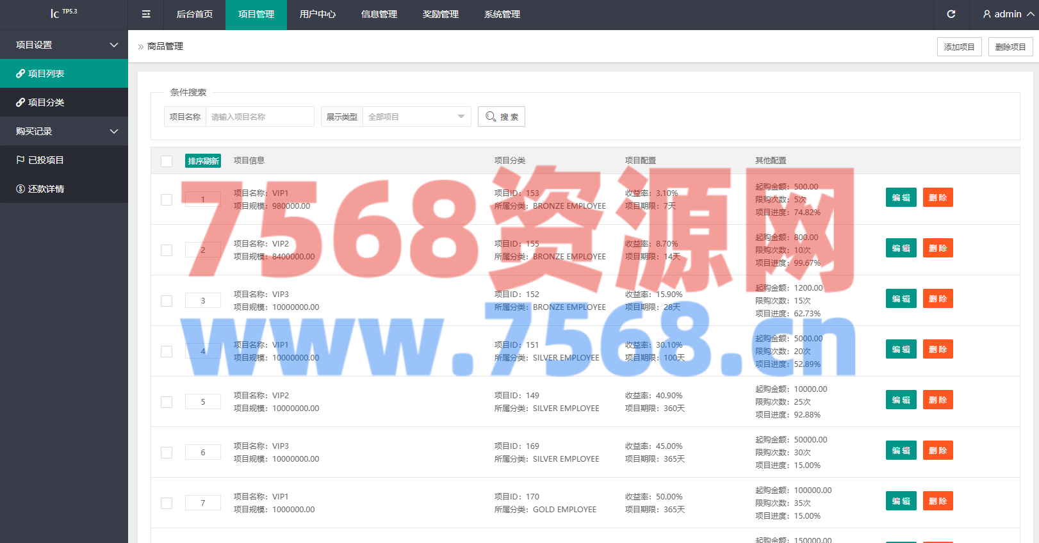This screenshot has width=1039, height=543.
Task: Open 还款详情 in the sidebar
Action: (64, 189)
